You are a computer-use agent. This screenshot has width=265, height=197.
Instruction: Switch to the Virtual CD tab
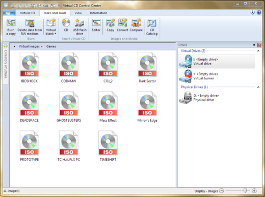(28, 13)
